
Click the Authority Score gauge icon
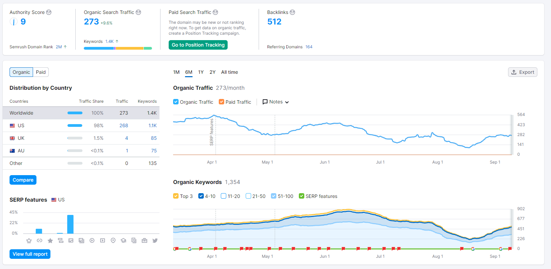tap(13, 22)
